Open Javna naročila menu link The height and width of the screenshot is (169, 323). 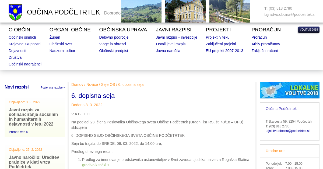pyautogui.click(x=168, y=51)
